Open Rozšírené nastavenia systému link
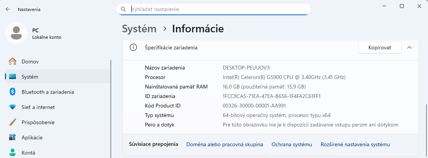This screenshot has height=158, width=428. [x=355, y=144]
